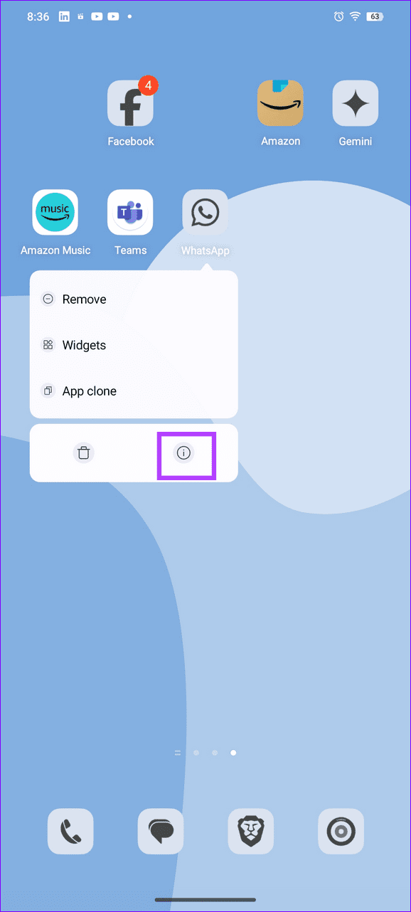Tap the bottom navigation gesture bar
This screenshot has height=912, width=411.
coord(205,900)
